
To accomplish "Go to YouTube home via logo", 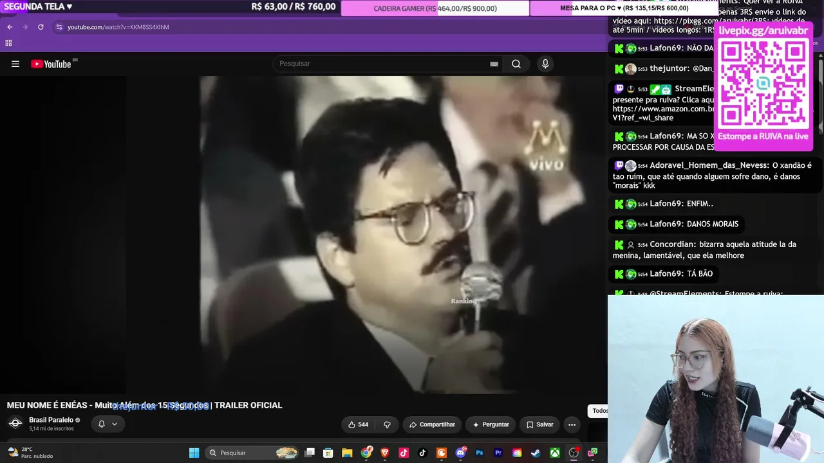I will click(x=51, y=64).
